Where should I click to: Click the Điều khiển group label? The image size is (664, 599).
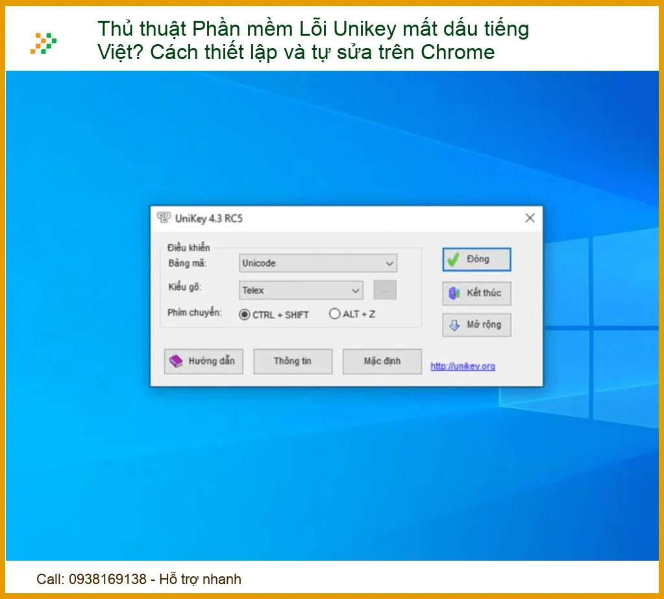[x=188, y=247]
